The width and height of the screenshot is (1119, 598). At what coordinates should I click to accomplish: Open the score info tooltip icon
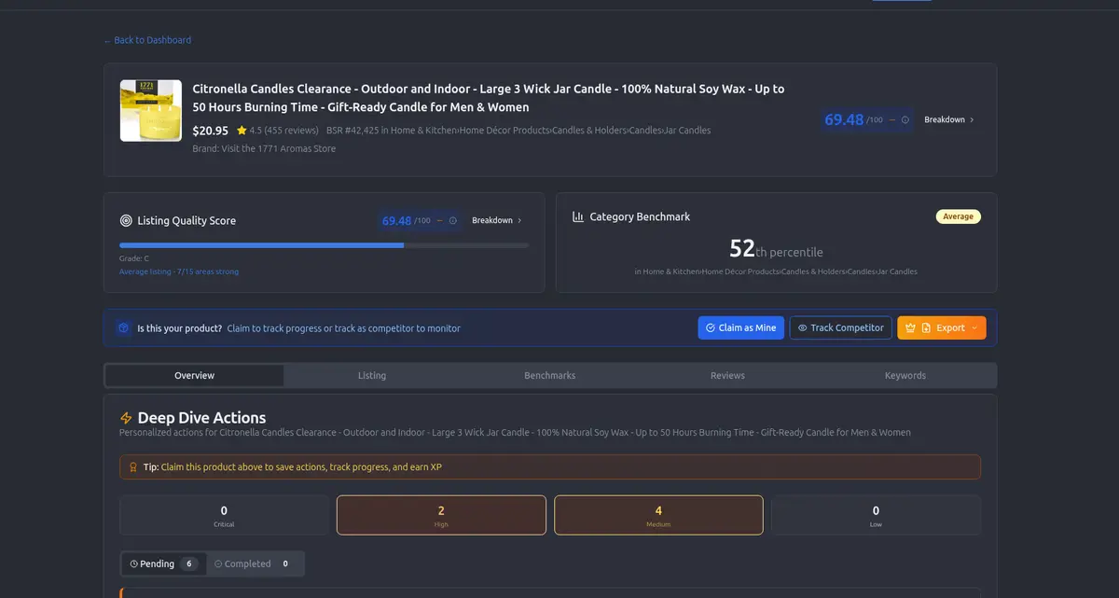pos(905,119)
